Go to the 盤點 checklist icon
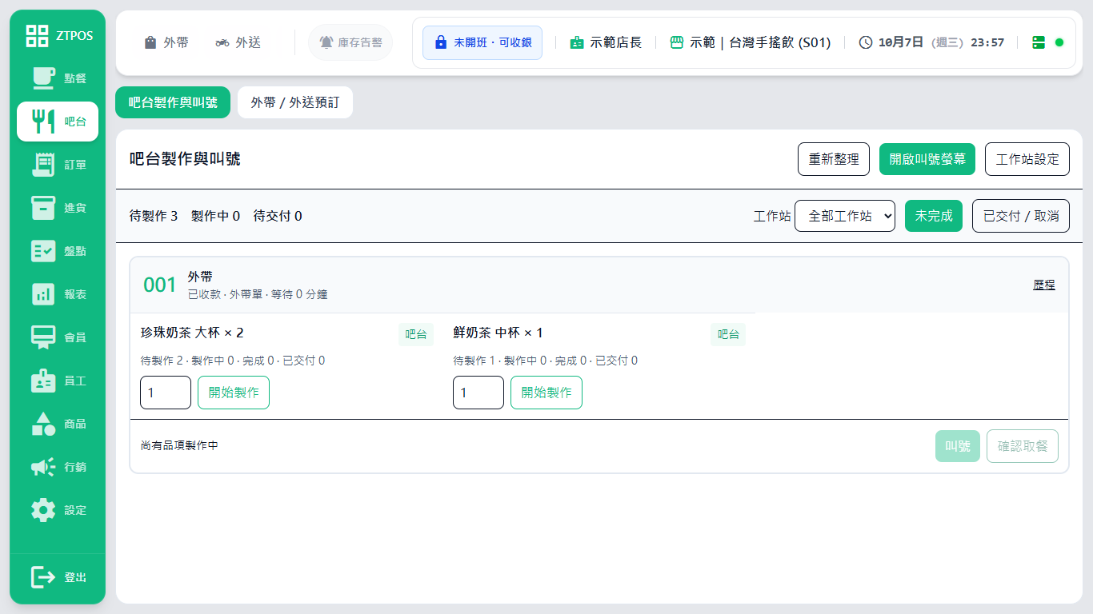This screenshot has height=614, width=1093. (x=43, y=251)
